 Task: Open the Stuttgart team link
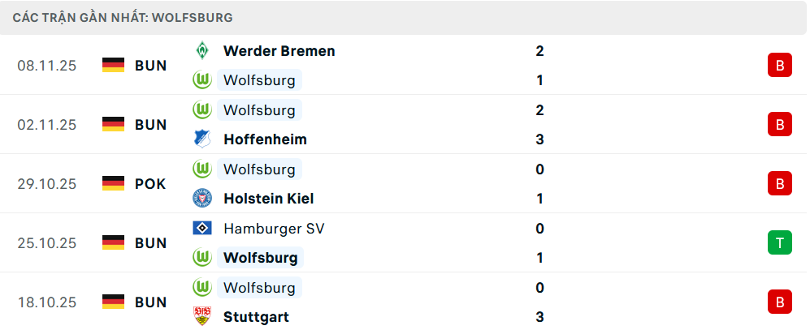(x=256, y=317)
